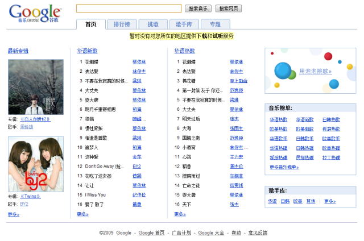Open 广告计划 footer link
The width and height of the screenshot is (364, 241).
pyautogui.click(x=181, y=232)
